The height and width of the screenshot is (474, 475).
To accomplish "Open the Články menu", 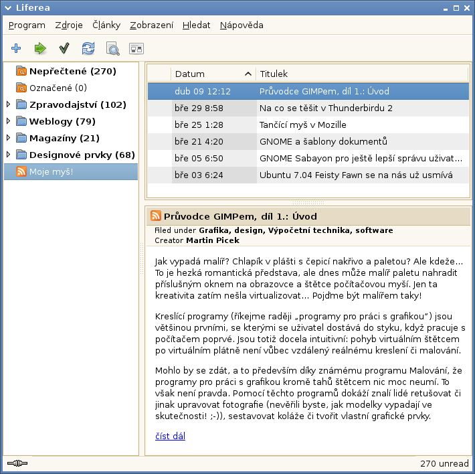I will pos(106,25).
